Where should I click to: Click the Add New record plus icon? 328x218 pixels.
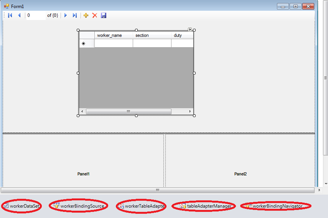[86, 15]
